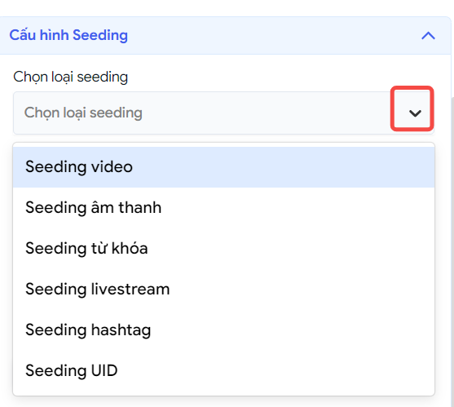Select the Seeding livestream option
The image size is (454, 407).
point(223,289)
